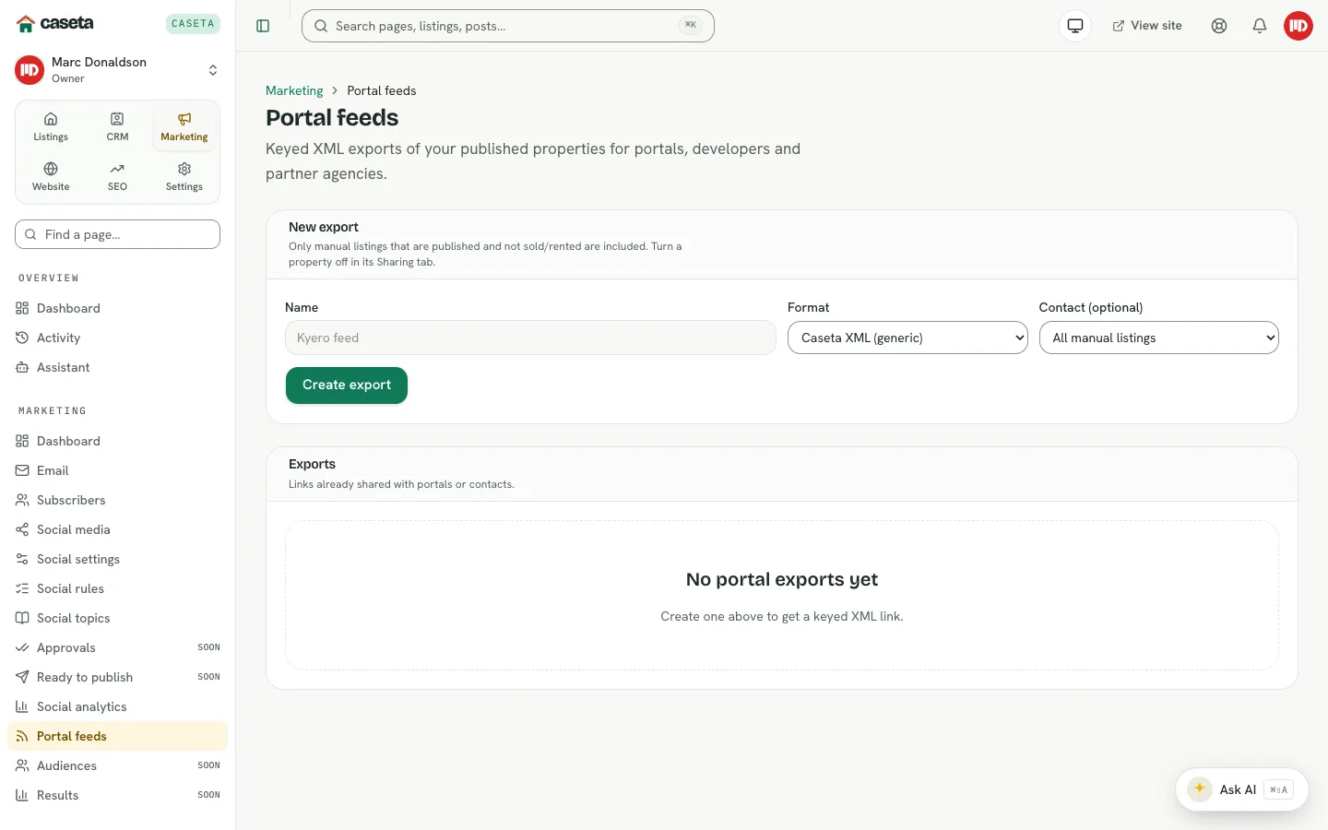
Task: Select the Marketing megaphone section
Action: coord(184,126)
